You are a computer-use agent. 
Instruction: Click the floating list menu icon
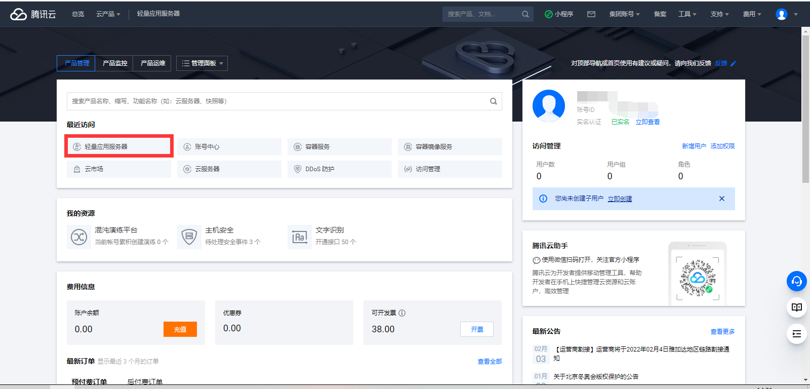click(797, 334)
